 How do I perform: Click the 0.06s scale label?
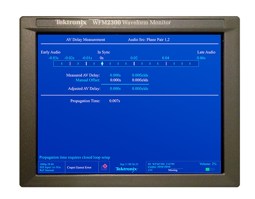201,58
